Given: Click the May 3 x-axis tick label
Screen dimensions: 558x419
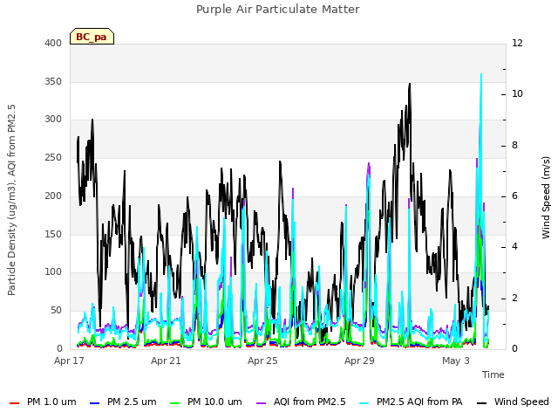Looking at the screenshot, I should [456, 361].
